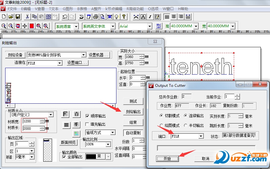Click the Cut scissors icon
The height and width of the screenshot is (169, 270).
(27, 17)
